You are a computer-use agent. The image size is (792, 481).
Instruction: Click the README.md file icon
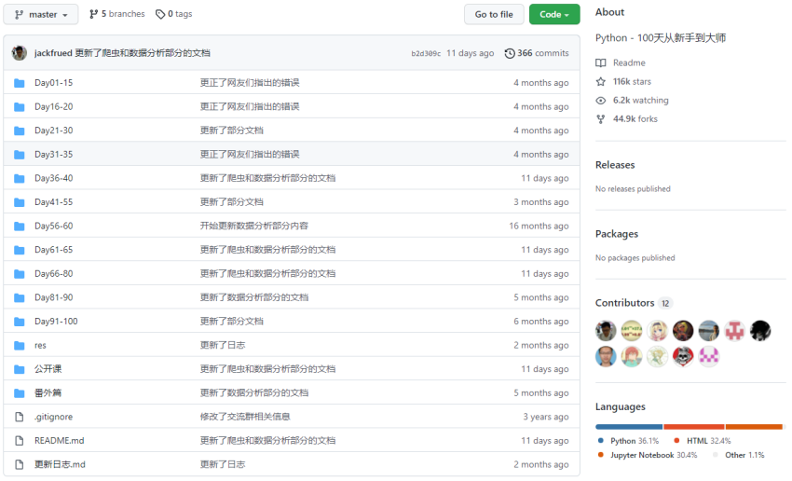[20, 441]
